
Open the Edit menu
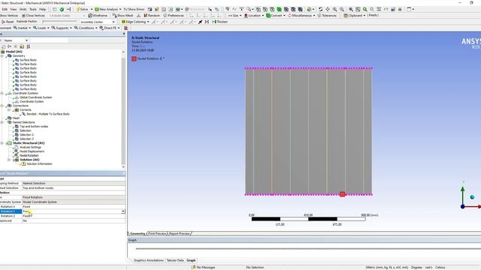point(5,9)
